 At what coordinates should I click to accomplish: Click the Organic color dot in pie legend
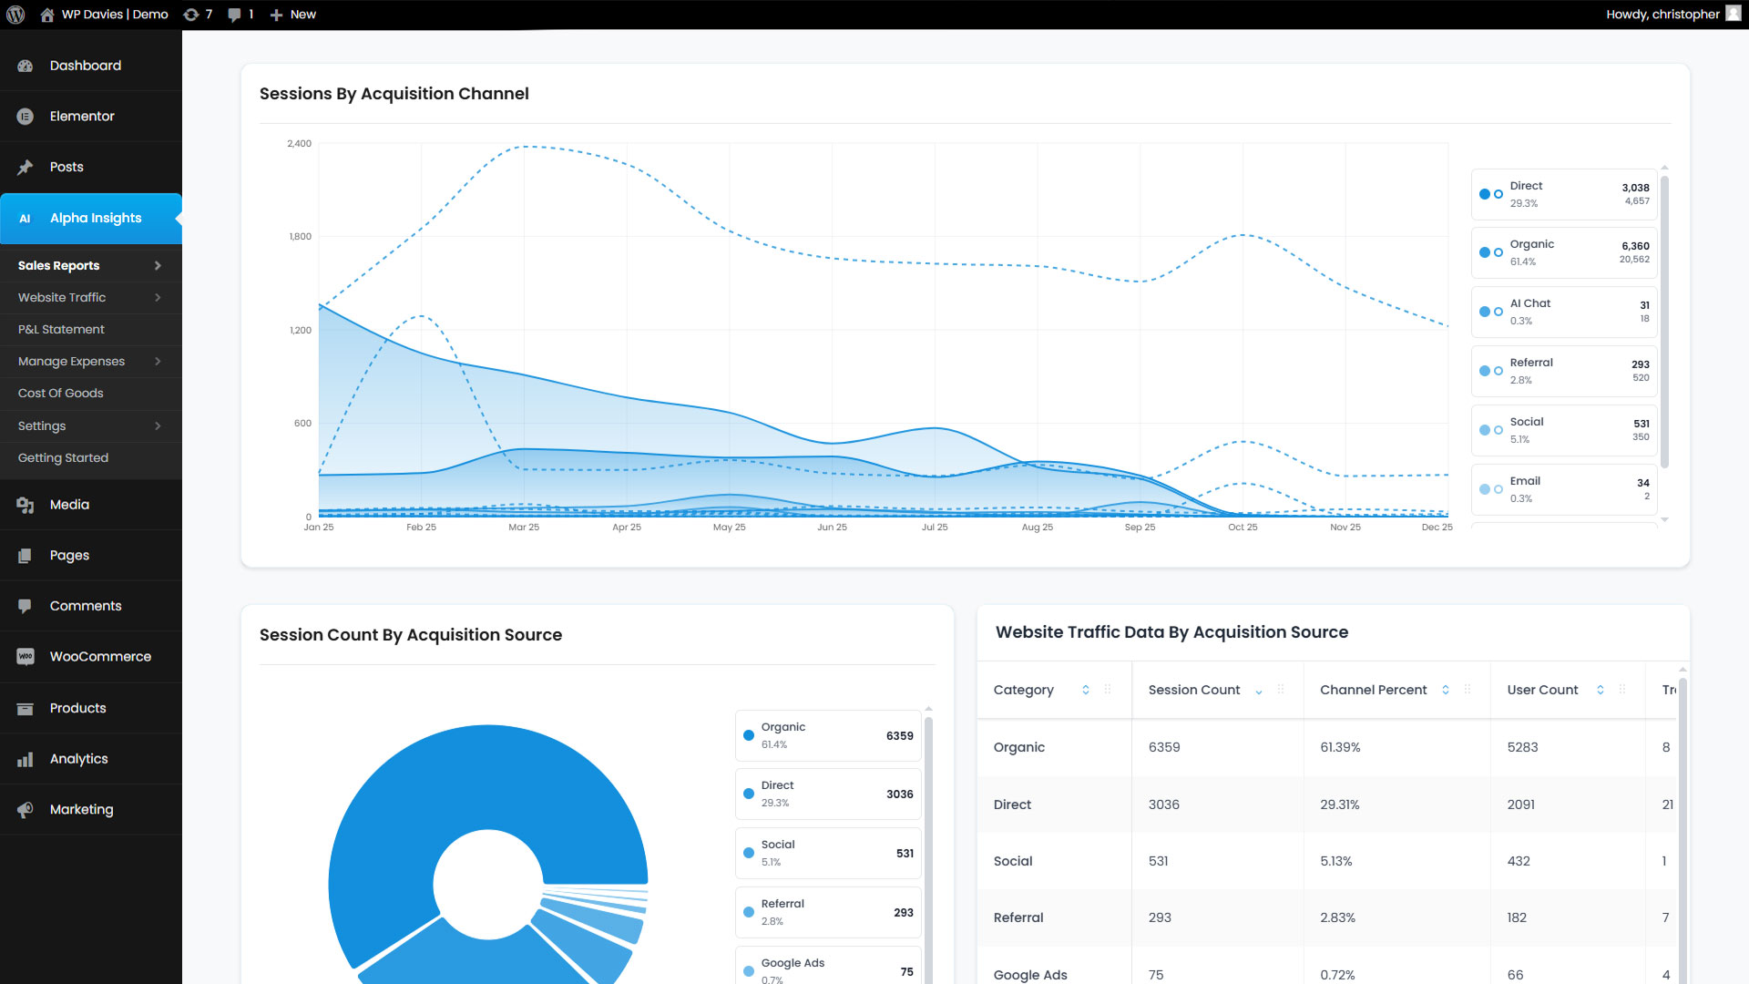click(749, 735)
